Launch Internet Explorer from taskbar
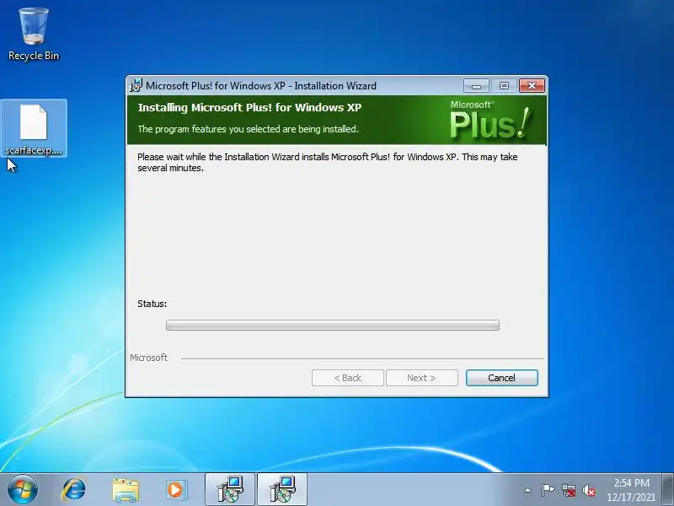674x506 pixels. pyautogui.click(x=74, y=490)
